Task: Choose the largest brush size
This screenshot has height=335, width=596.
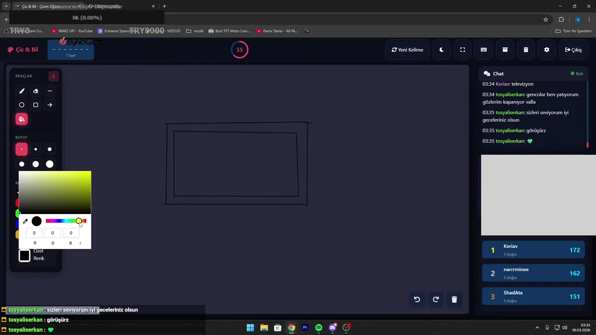Action: pyautogui.click(x=50, y=164)
